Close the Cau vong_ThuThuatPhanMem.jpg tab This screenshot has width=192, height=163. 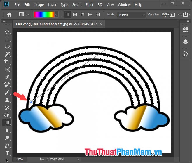pos(101,24)
